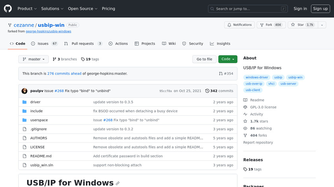Switch to the Pull requests tab
This screenshot has height=187, width=334.
[83, 44]
